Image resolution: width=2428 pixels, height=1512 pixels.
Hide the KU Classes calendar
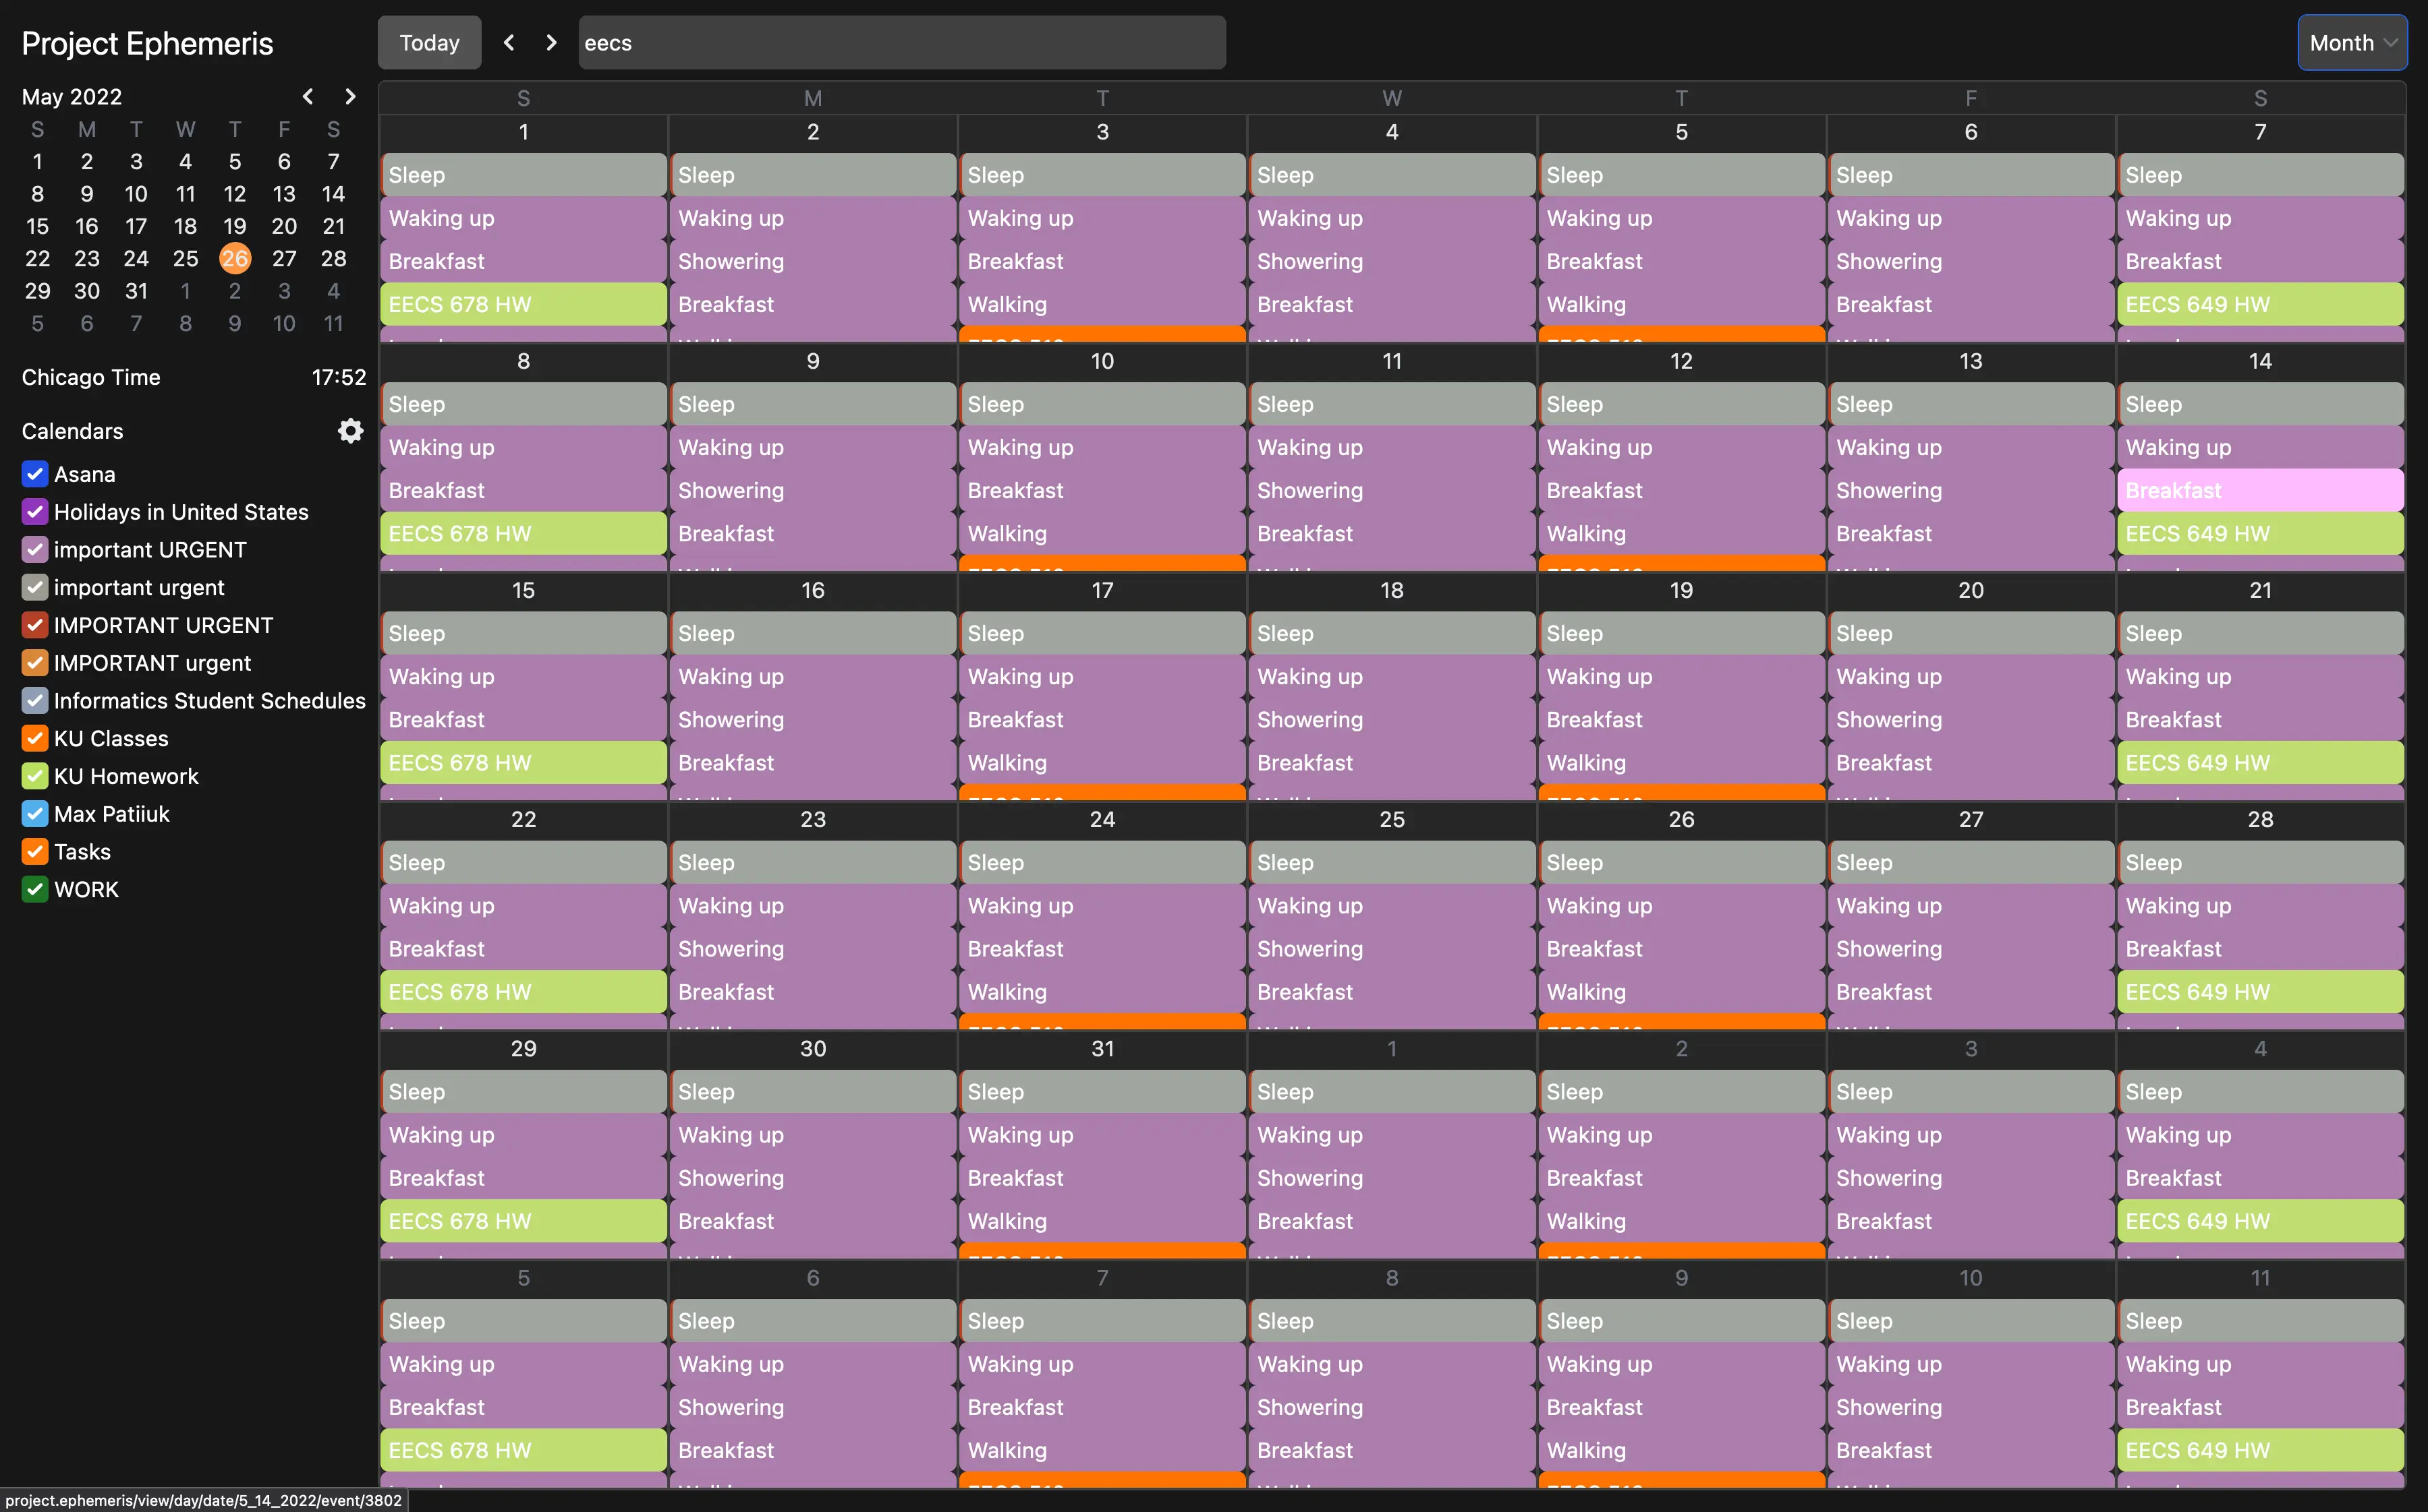click(x=35, y=738)
